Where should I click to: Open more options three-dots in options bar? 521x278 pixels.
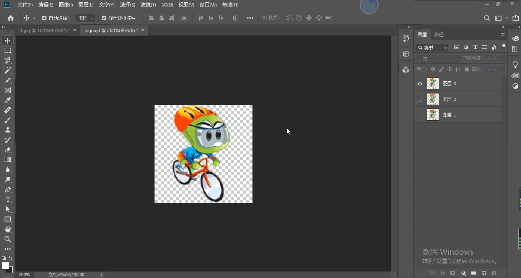point(250,18)
